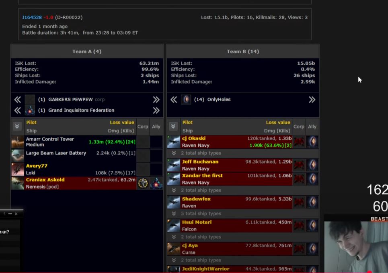Viewport: 388px width, 273px height.
Task: Click Hsui Motari's corp logo
Action: tap(299, 226)
